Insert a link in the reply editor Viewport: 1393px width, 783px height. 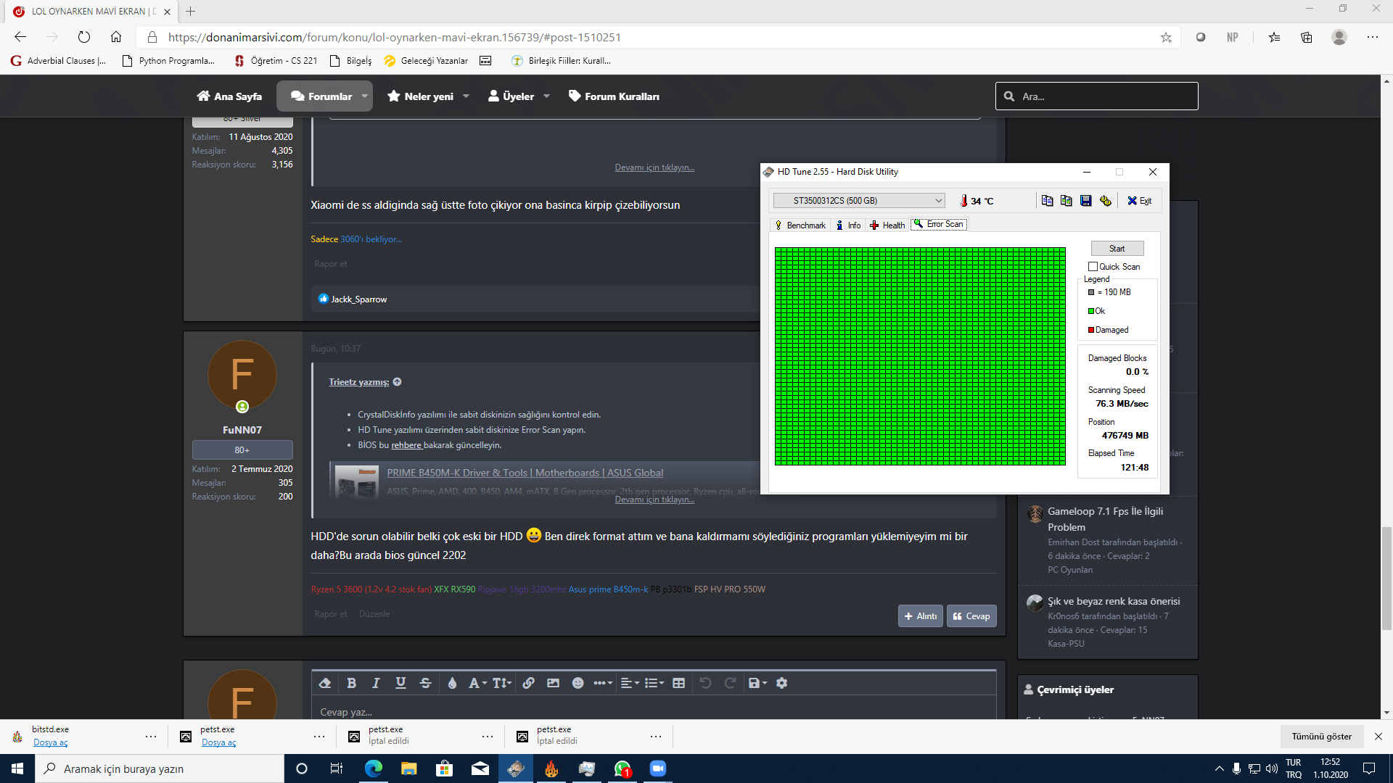(x=528, y=683)
